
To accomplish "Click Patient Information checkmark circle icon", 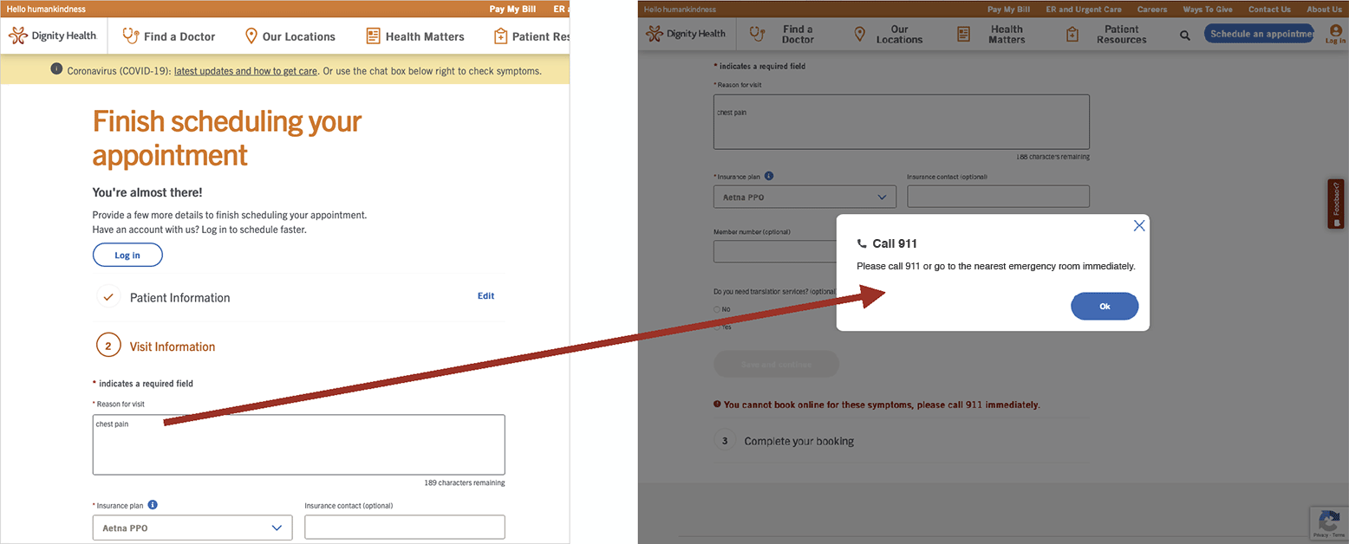I will 108,297.
